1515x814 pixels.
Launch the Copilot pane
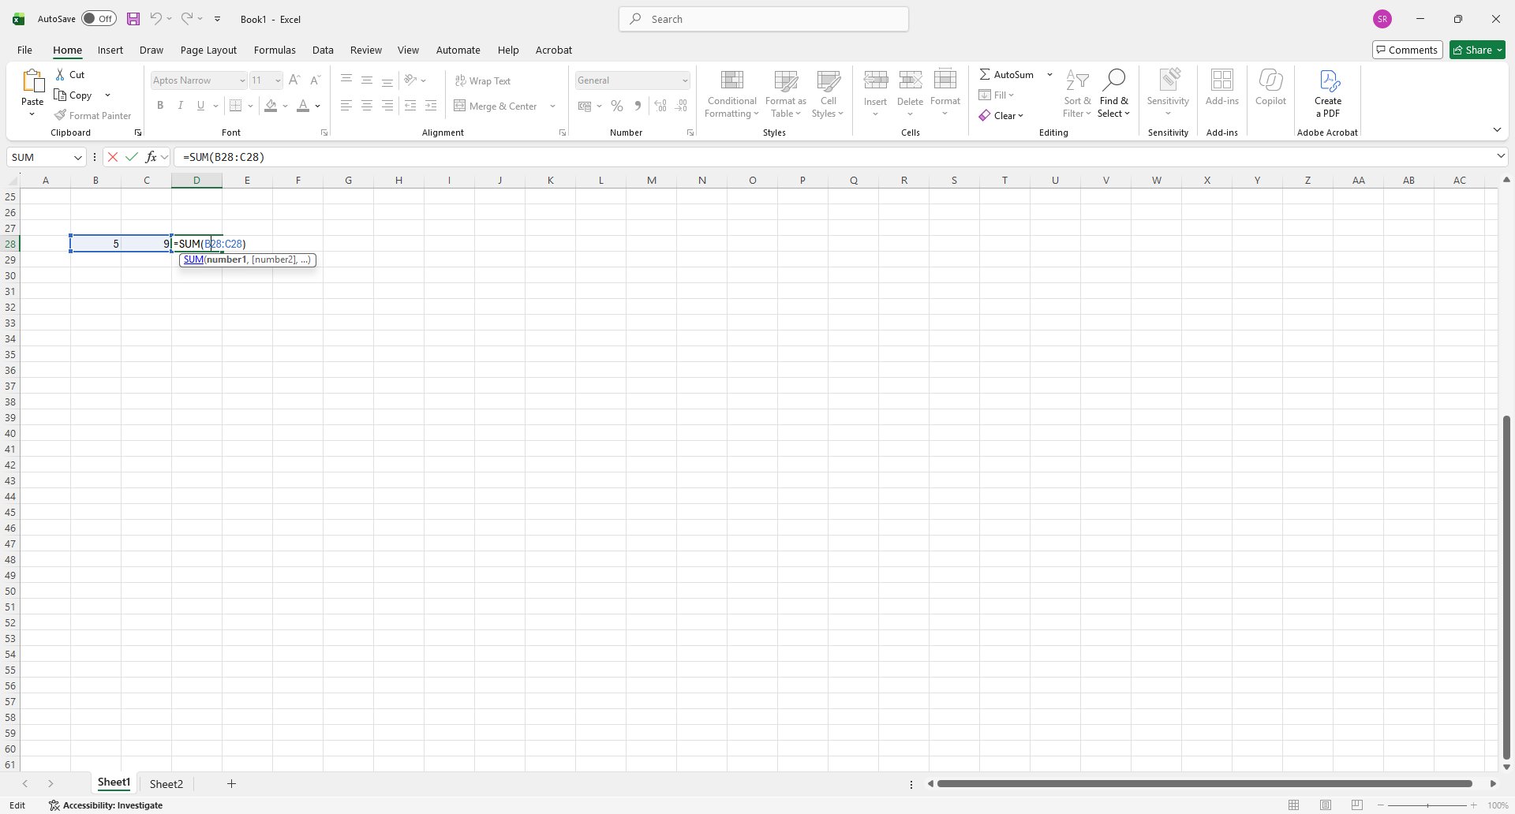[x=1270, y=88]
